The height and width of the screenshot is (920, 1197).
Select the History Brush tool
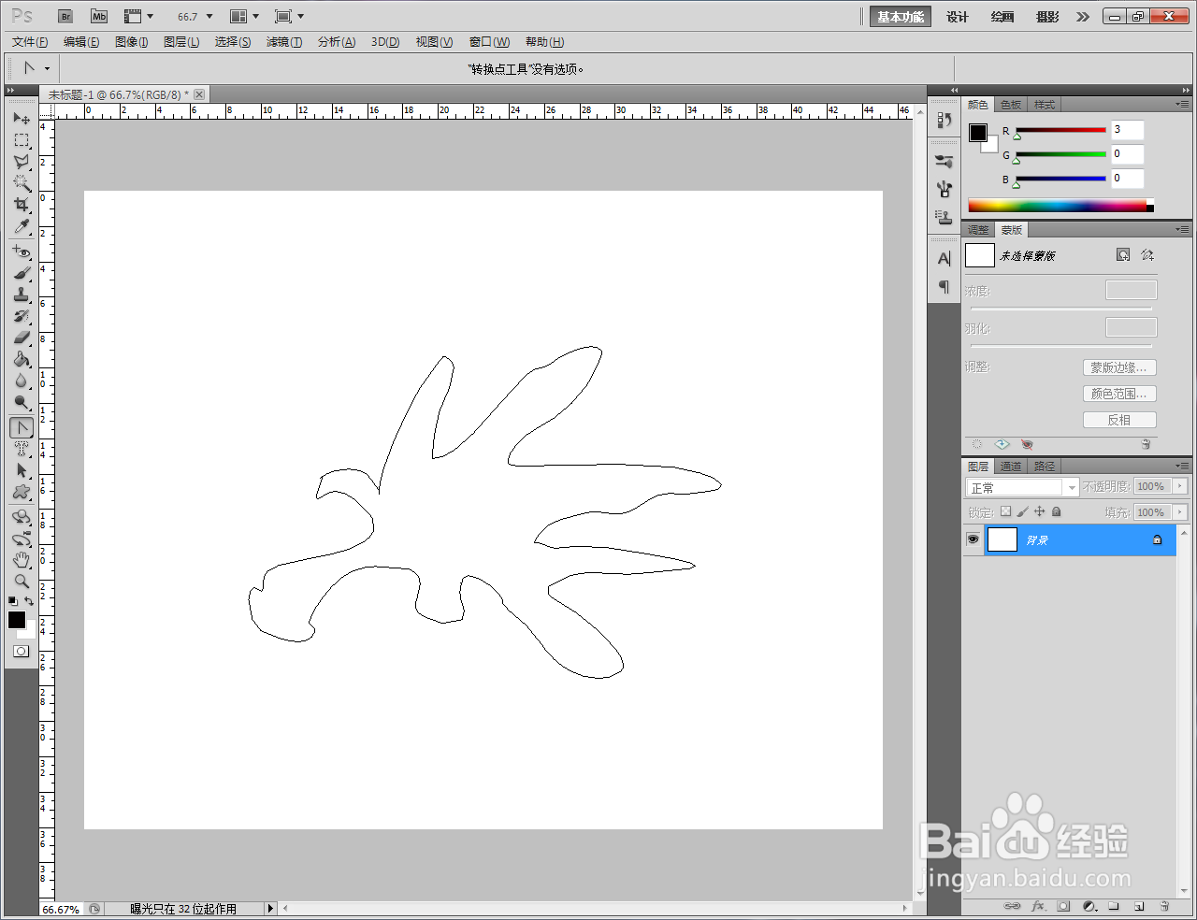22,316
